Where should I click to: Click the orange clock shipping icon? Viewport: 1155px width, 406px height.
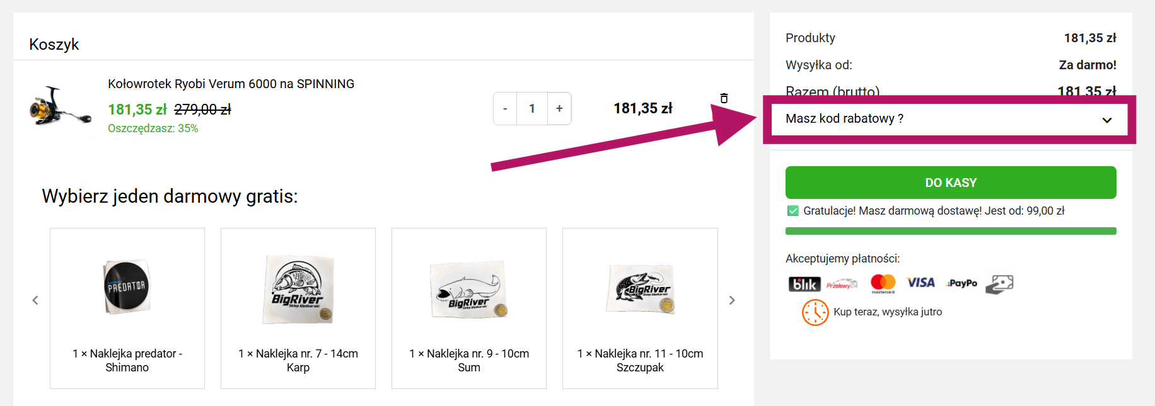(815, 312)
